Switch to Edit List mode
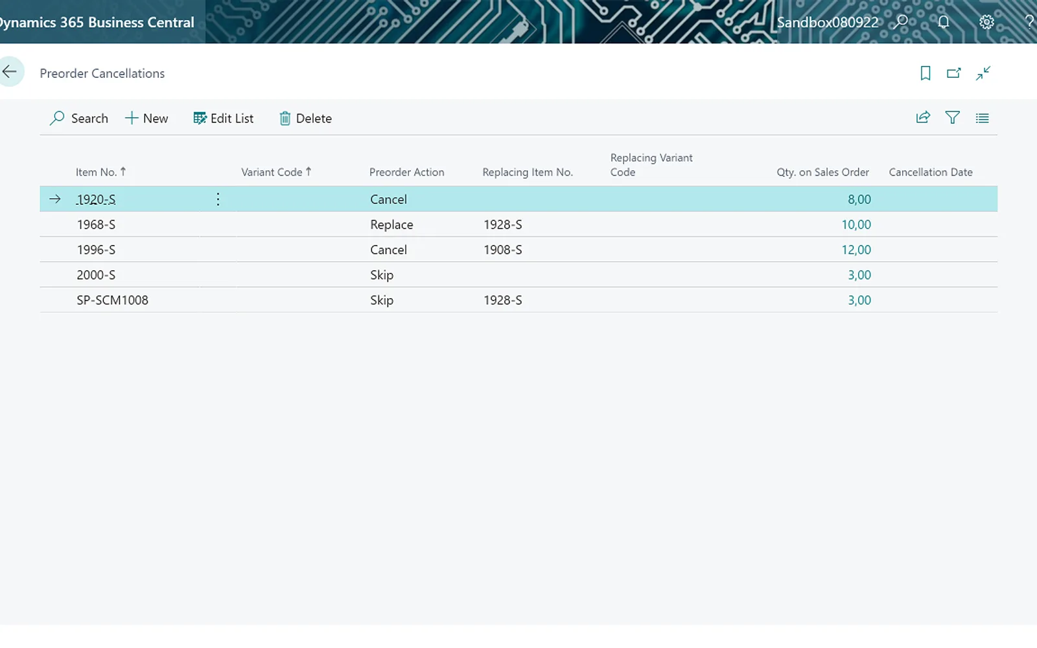 [224, 118]
